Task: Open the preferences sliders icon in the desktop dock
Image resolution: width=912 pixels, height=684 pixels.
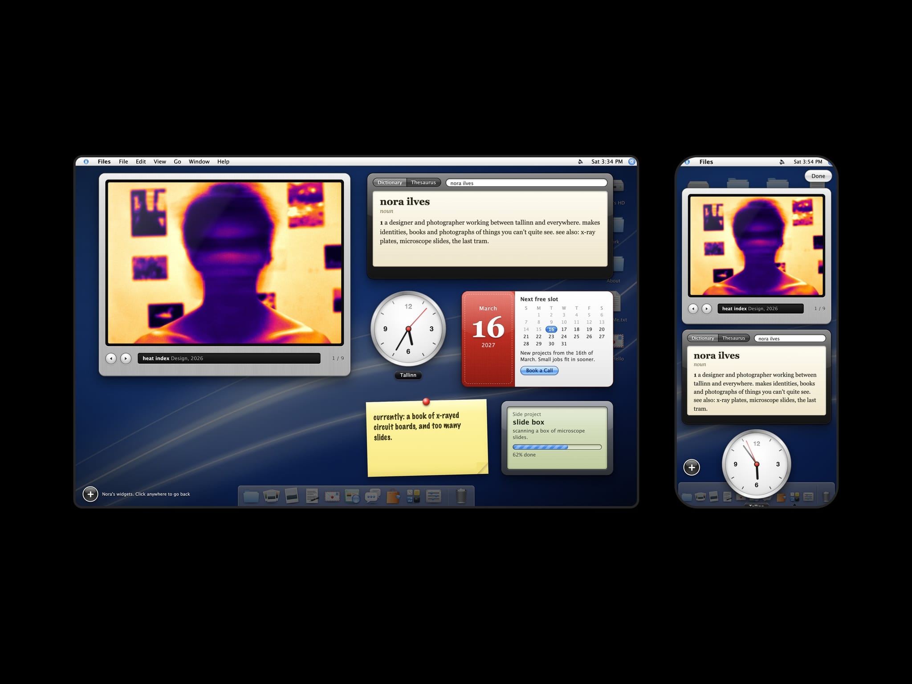Action: tap(433, 496)
